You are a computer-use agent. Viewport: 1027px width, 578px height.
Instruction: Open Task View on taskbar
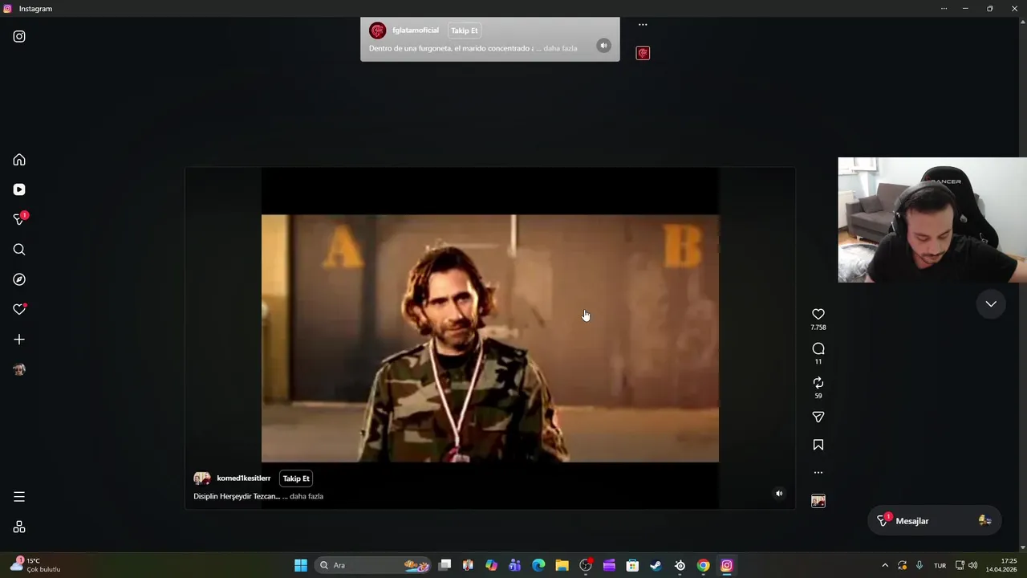coord(444,565)
